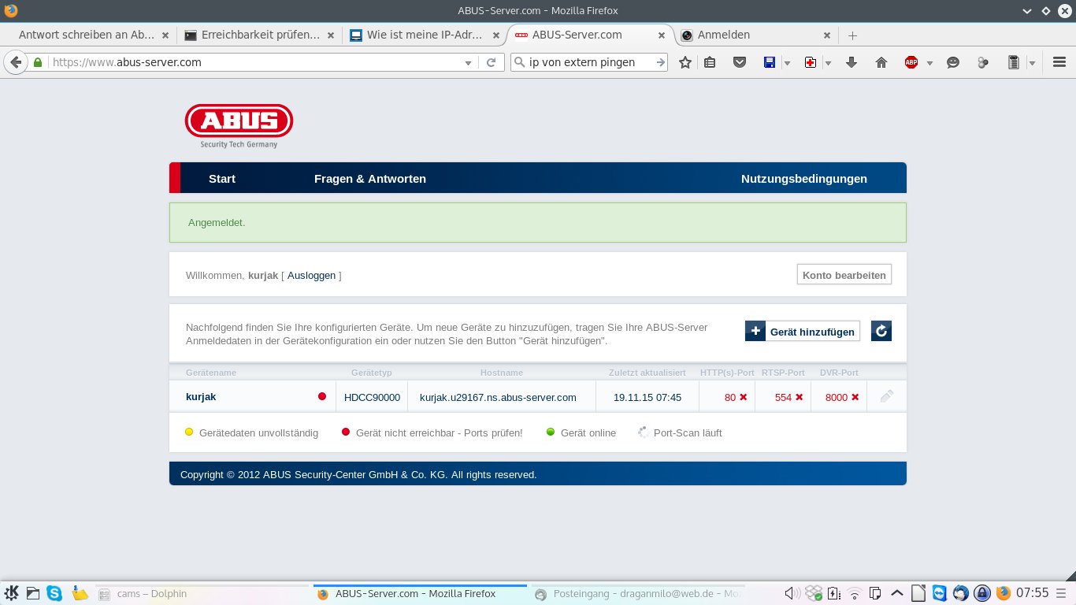This screenshot has height=605, width=1076.
Task: Open dropdown arrow next to ABP icon
Action: pos(929,62)
